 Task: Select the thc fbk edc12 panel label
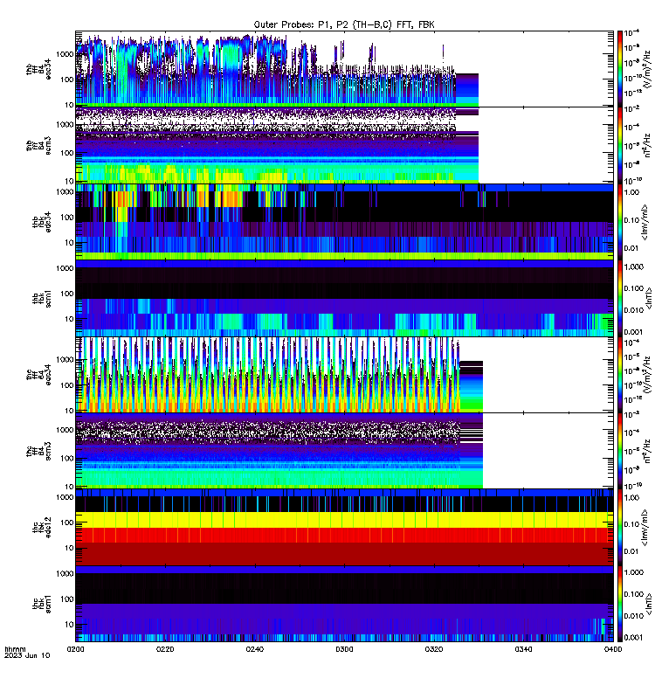coord(41,528)
